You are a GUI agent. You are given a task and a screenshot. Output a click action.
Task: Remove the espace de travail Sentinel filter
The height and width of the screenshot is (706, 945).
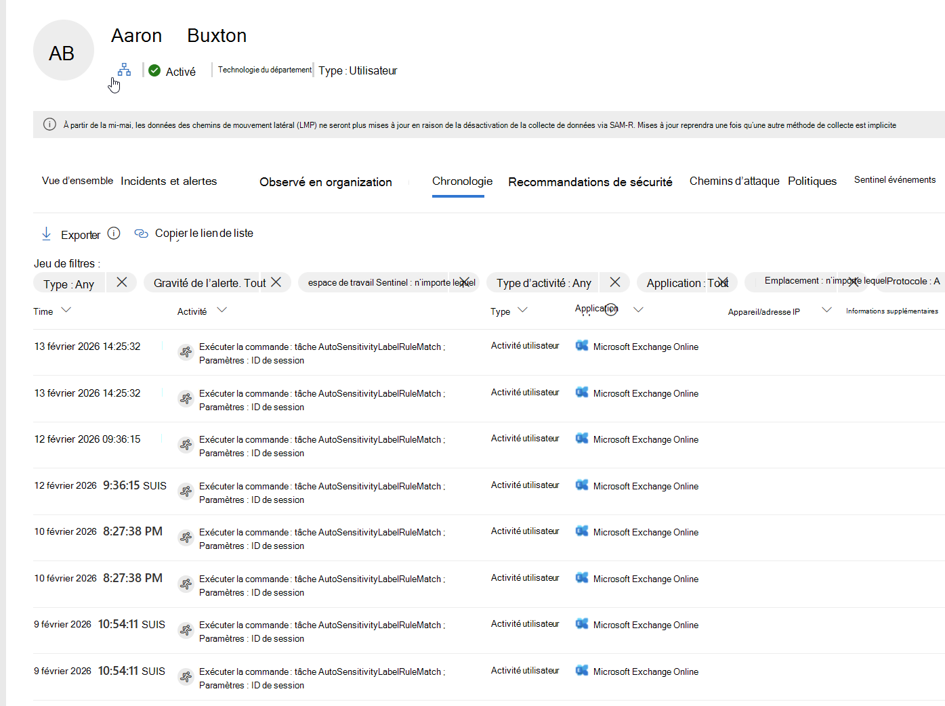(464, 282)
